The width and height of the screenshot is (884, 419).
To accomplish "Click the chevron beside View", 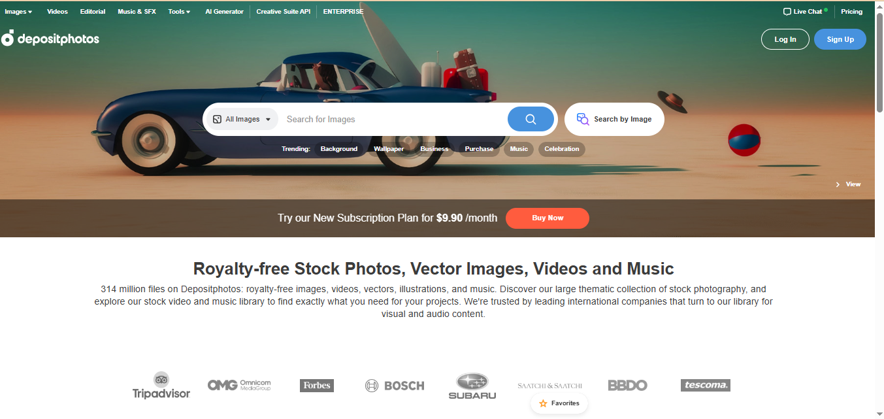I will pos(838,184).
